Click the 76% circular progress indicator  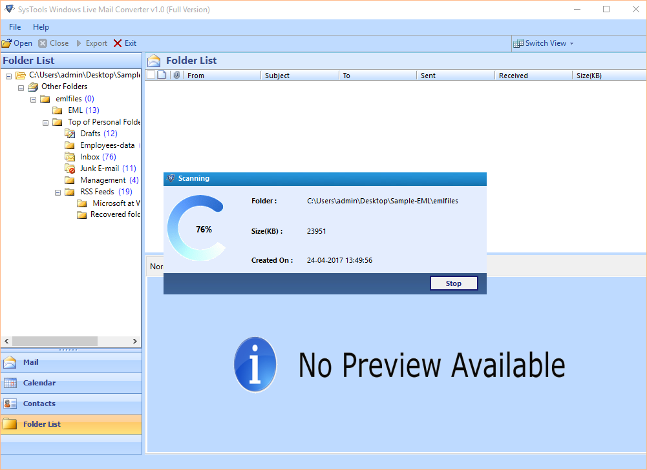tap(197, 229)
